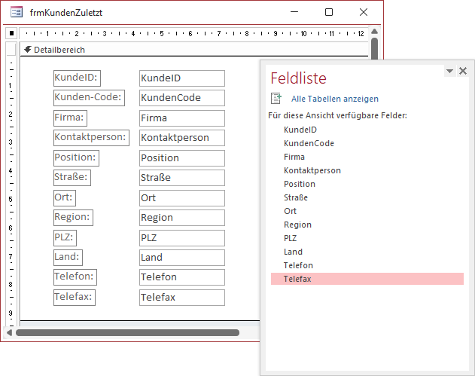Close the Feldliste pane

(x=463, y=71)
